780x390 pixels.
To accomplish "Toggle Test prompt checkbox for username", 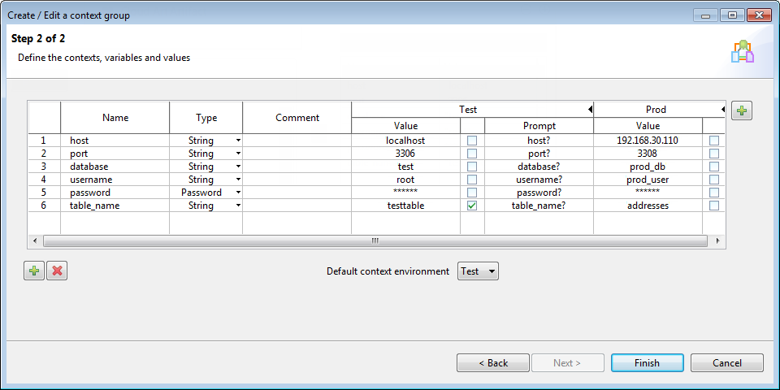I will [472, 180].
